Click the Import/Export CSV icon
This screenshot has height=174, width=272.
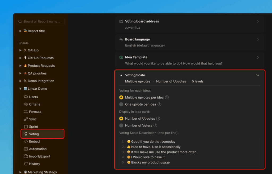coord(26,156)
